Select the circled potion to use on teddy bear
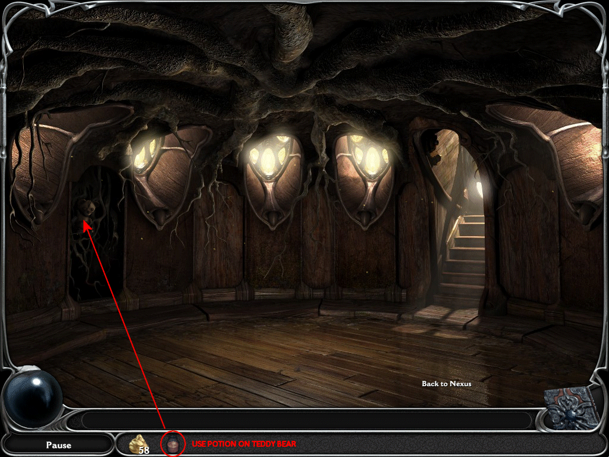Viewport: 609px width, 457px height. click(x=172, y=443)
